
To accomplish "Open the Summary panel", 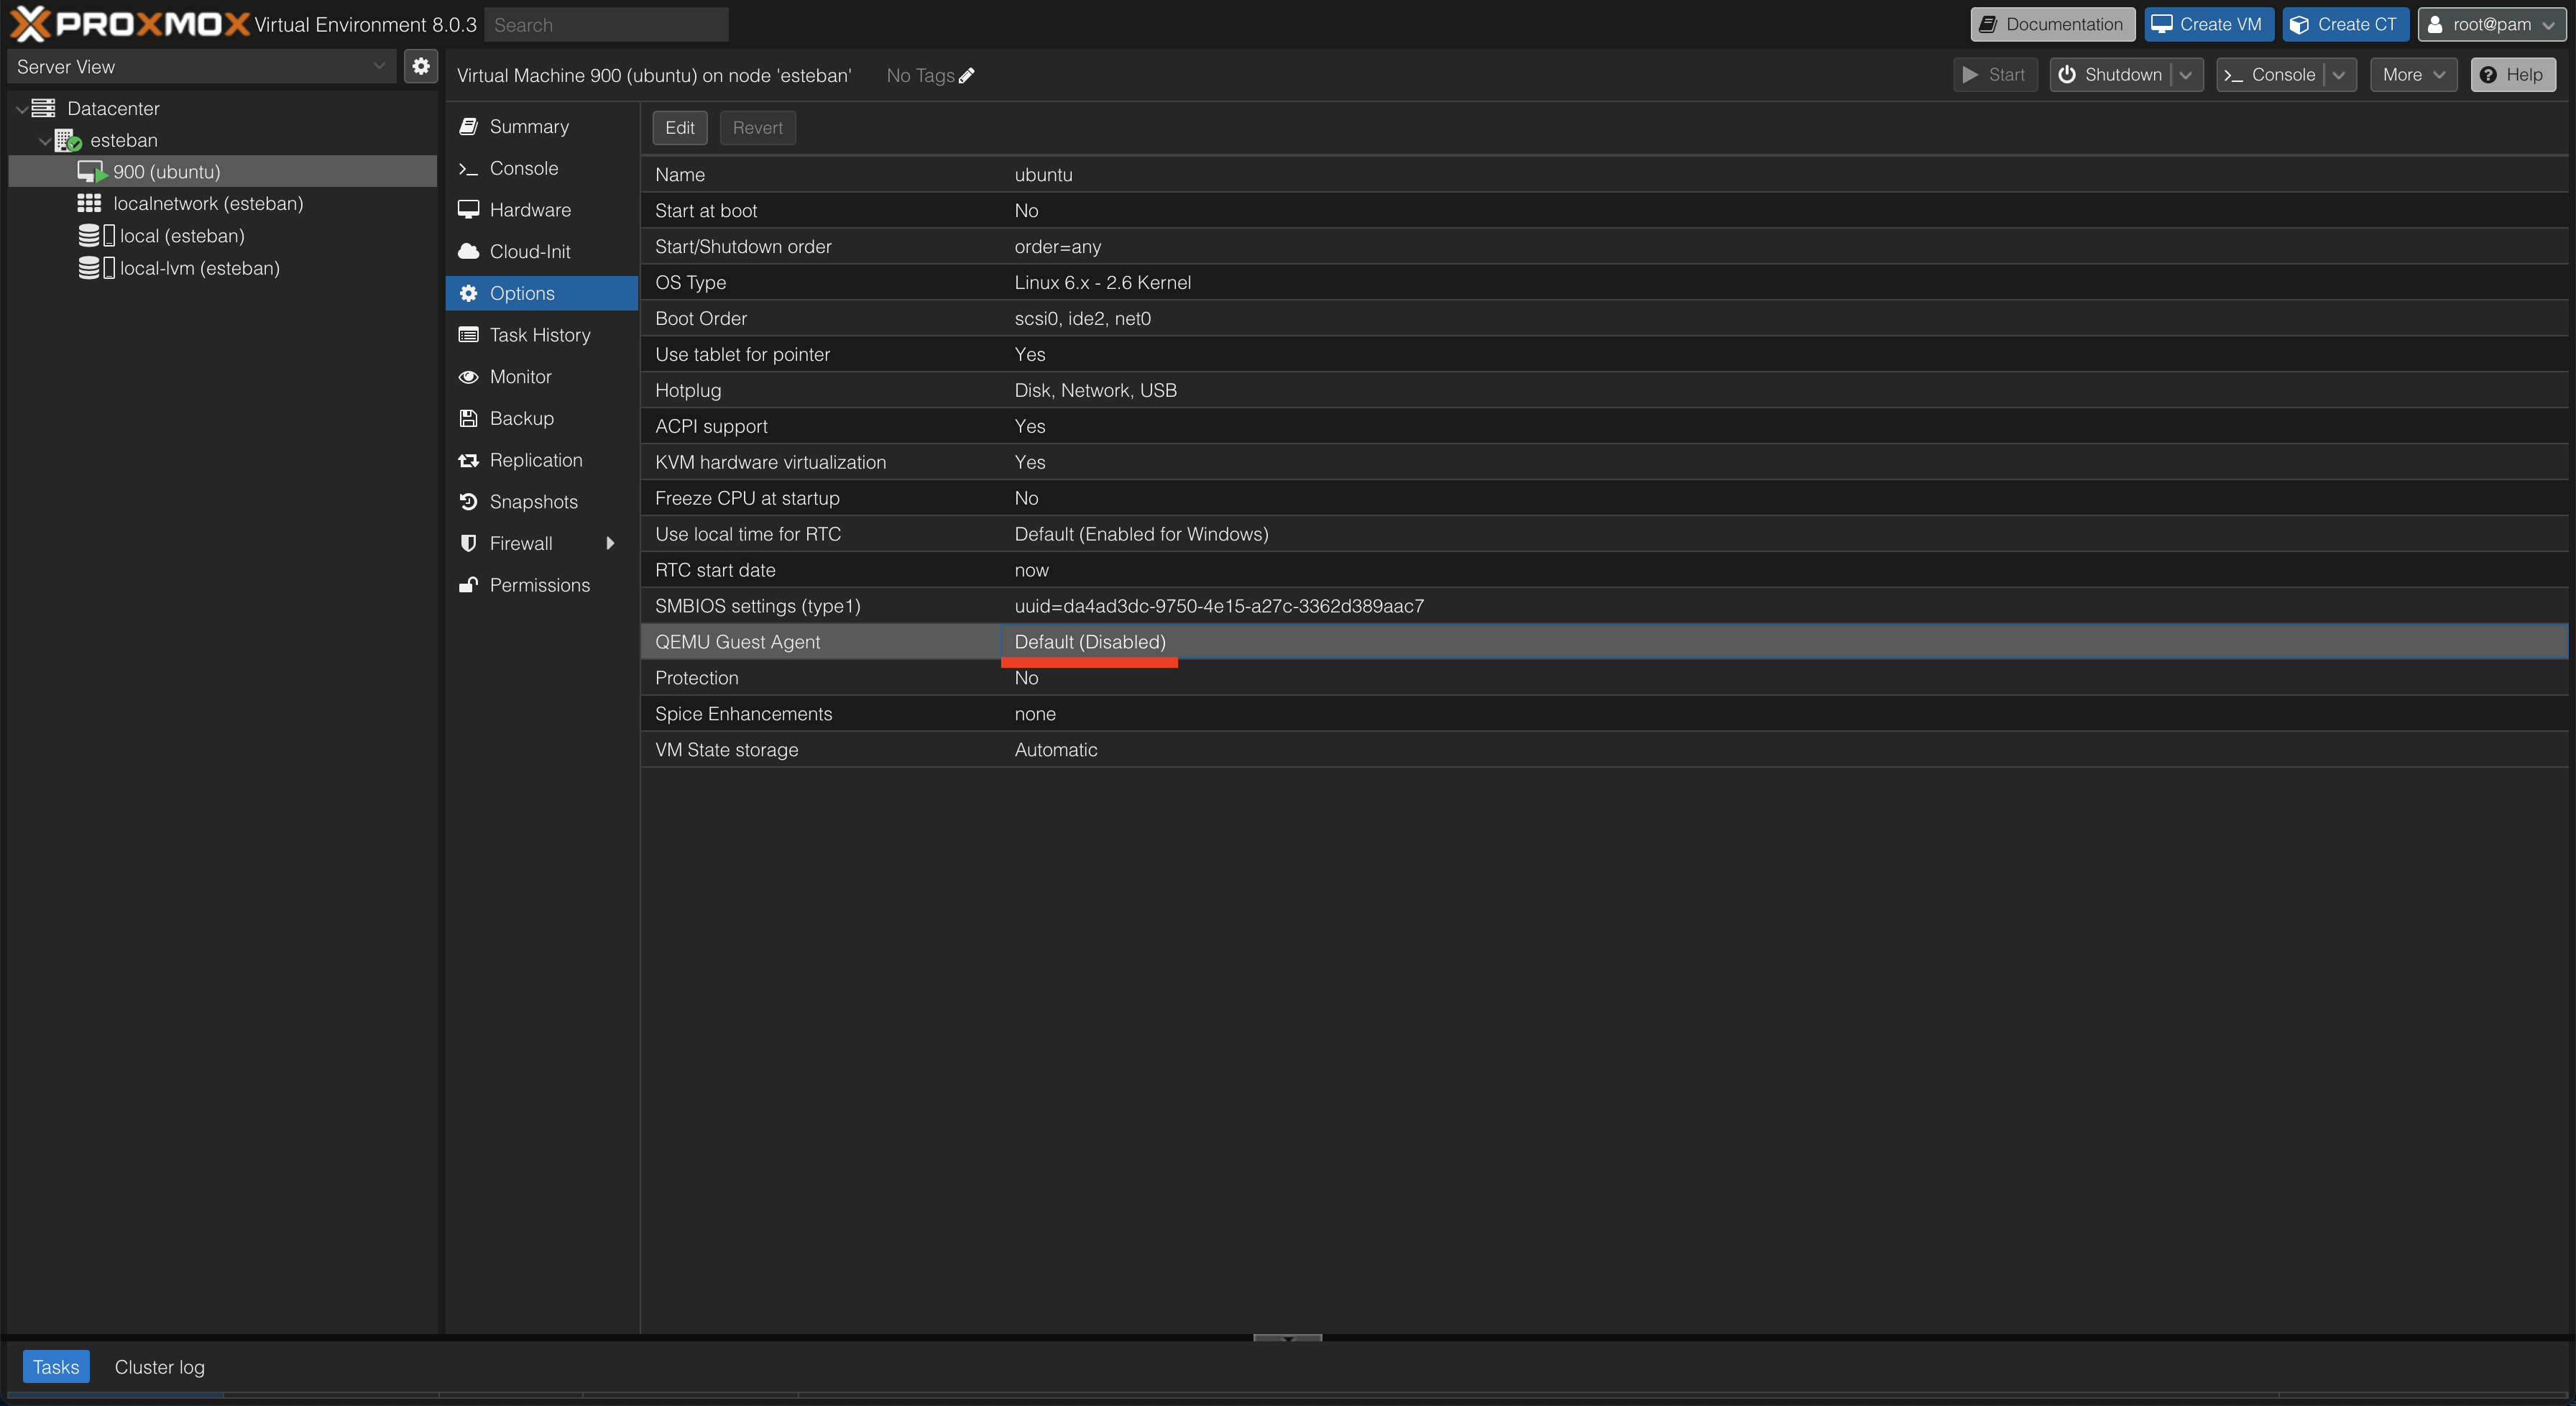I will point(542,126).
